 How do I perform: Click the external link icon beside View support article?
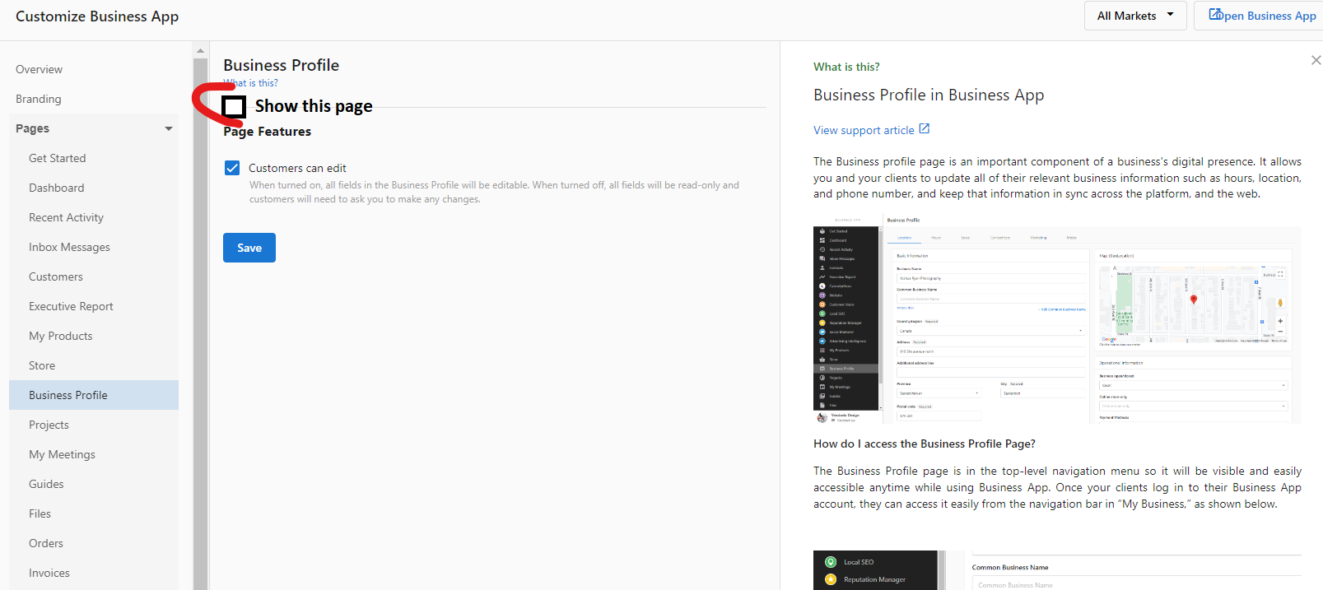(x=925, y=129)
